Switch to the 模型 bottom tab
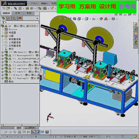 pyautogui.click(x=19, y=128)
